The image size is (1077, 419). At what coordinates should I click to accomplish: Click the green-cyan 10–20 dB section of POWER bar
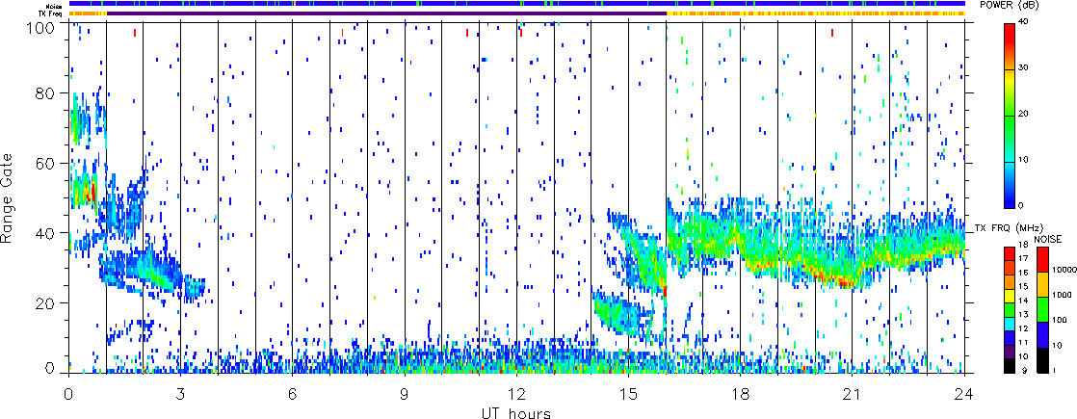point(1010,138)
